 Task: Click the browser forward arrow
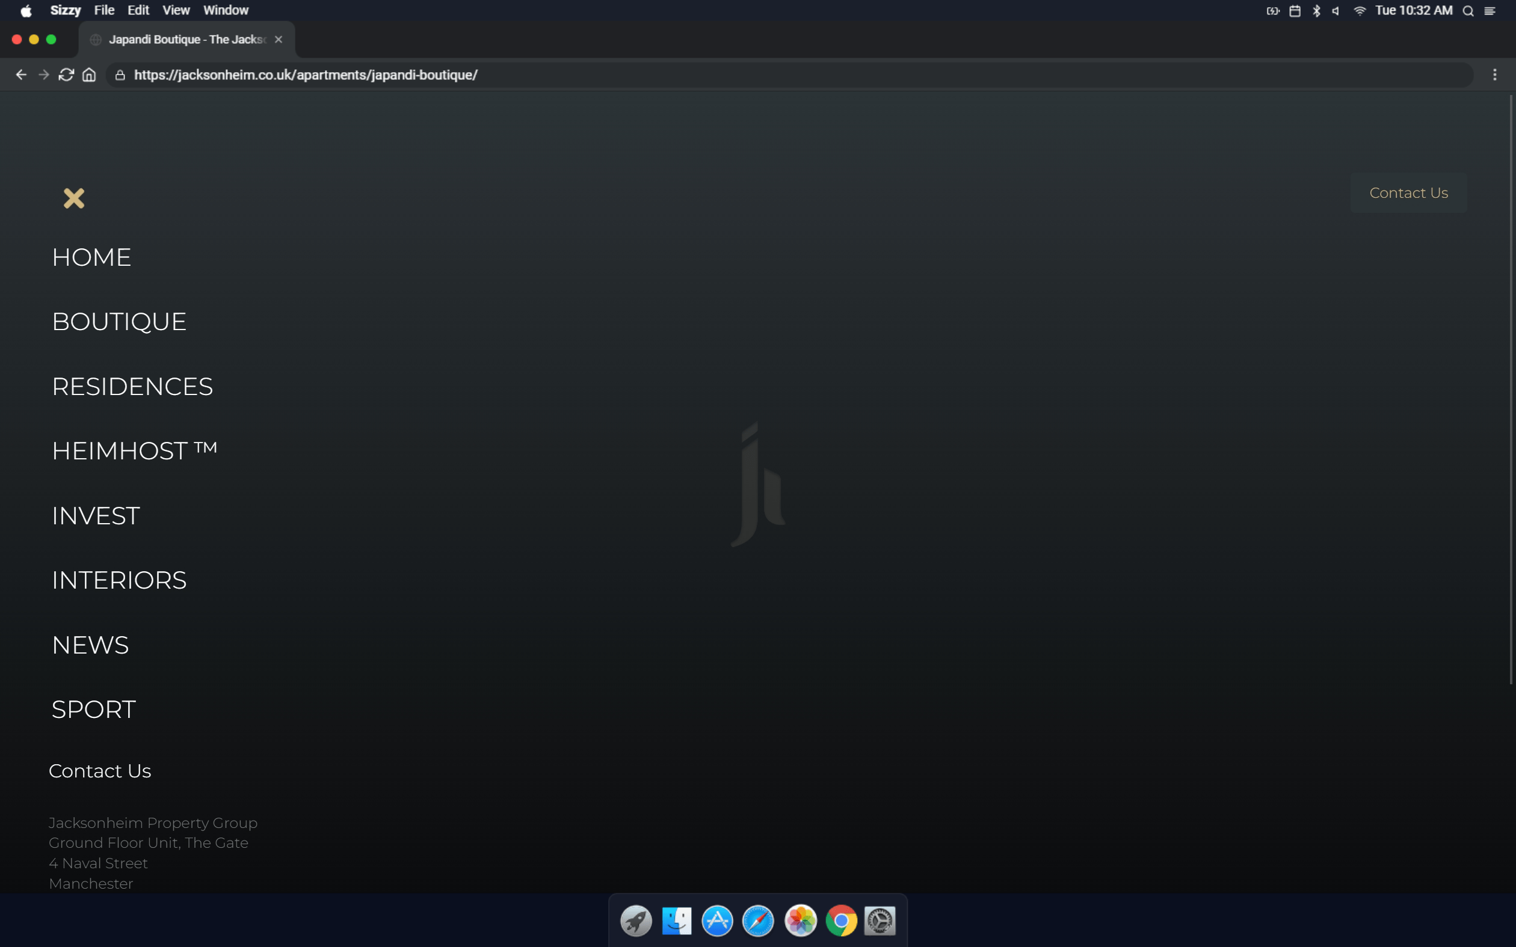click(44, 75)
